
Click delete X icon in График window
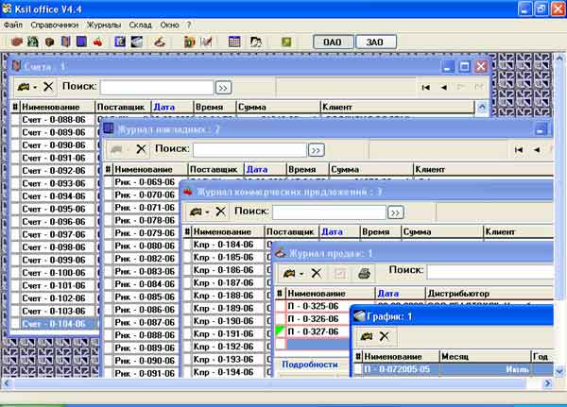[x=385, y=336]
